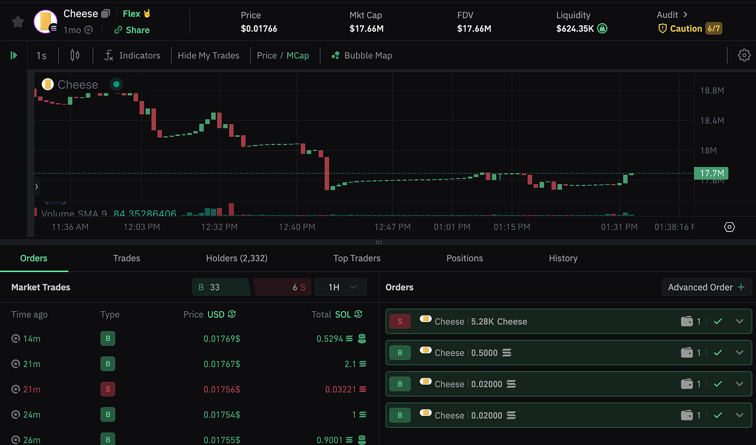The width and height of the screenshot is (756, 445).
Task: Change the 1s chart interval
Action: pos(42,56)
